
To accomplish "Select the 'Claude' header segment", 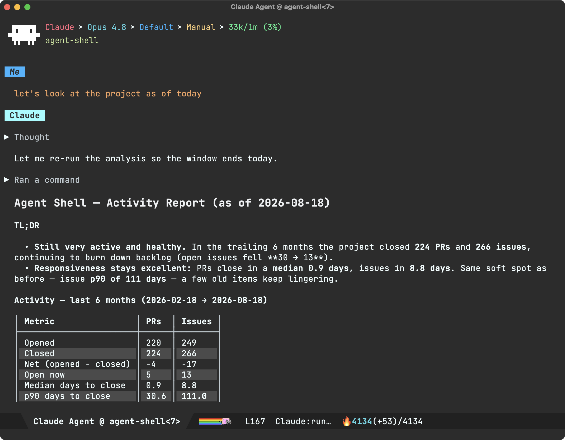I will click(x=60, y=27).
